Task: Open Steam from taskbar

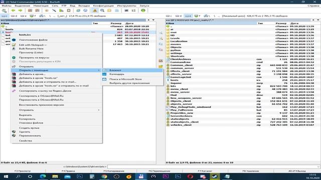Action: pyautogui.click(x=215, y=176)
